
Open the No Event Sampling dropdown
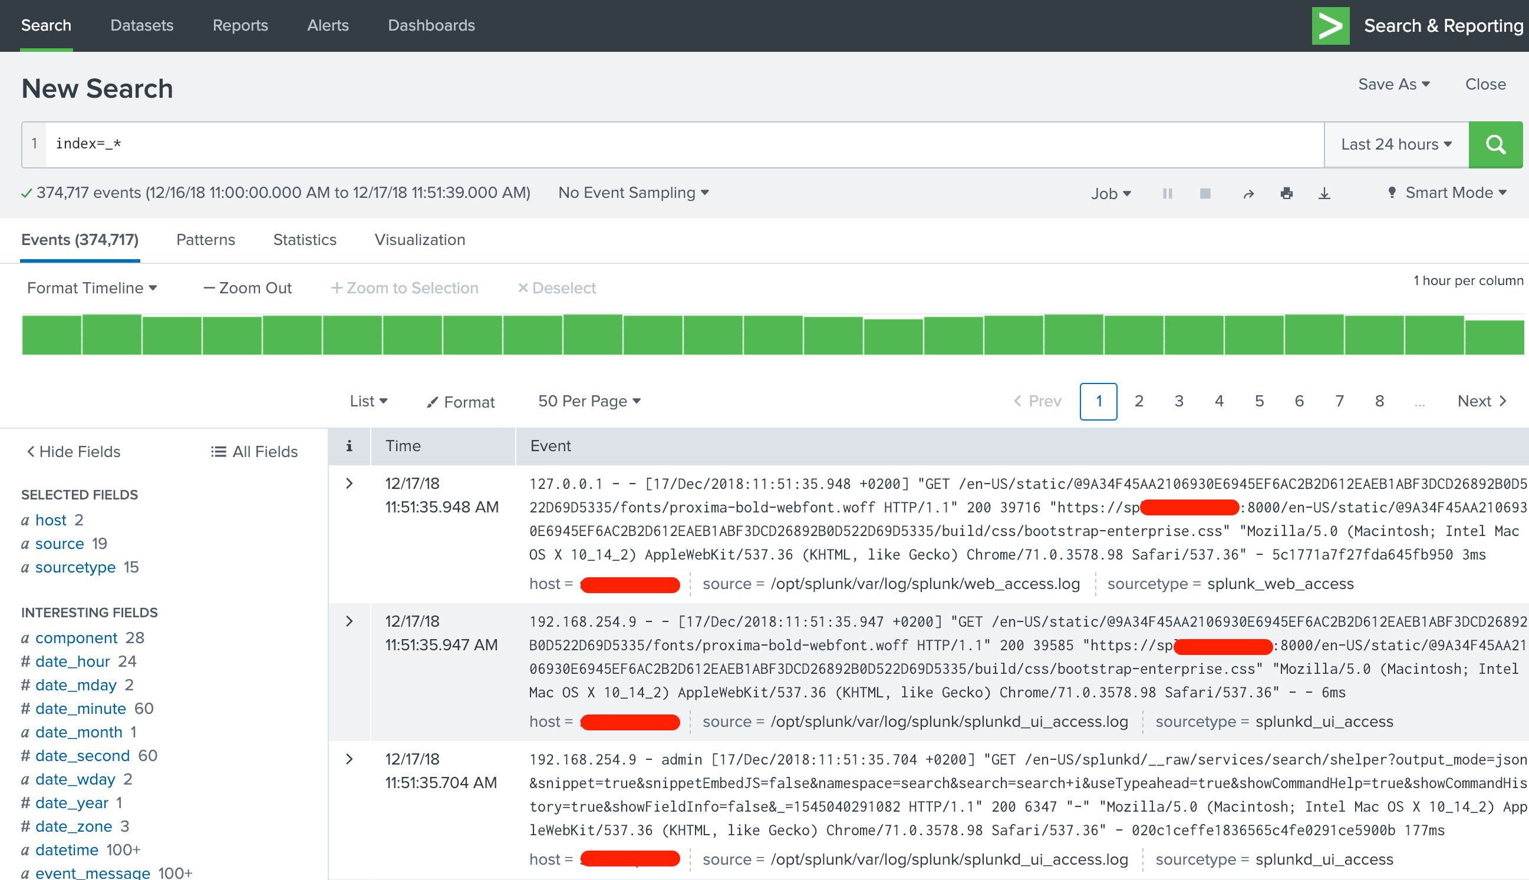(632, 192)
